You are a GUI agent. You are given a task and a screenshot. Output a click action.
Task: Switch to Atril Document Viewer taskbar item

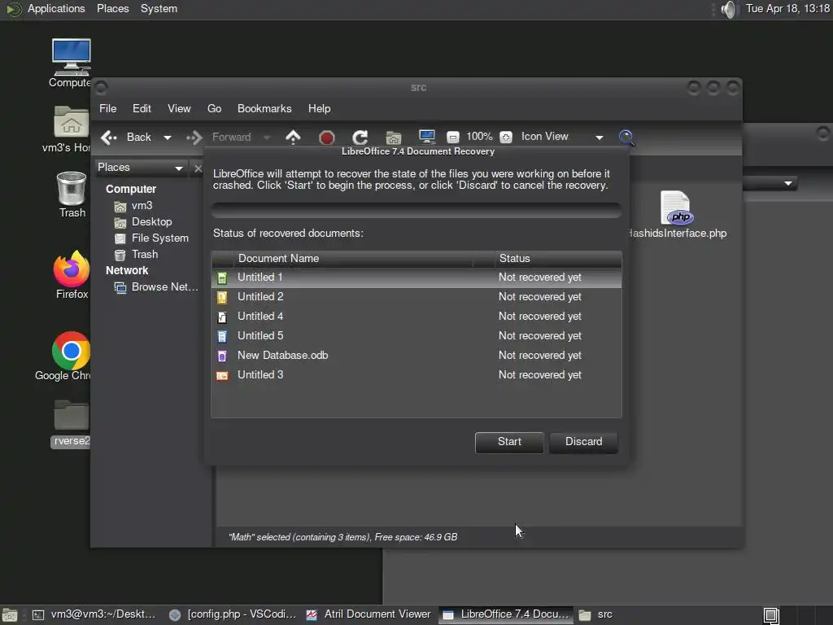(x=369, y=615)
